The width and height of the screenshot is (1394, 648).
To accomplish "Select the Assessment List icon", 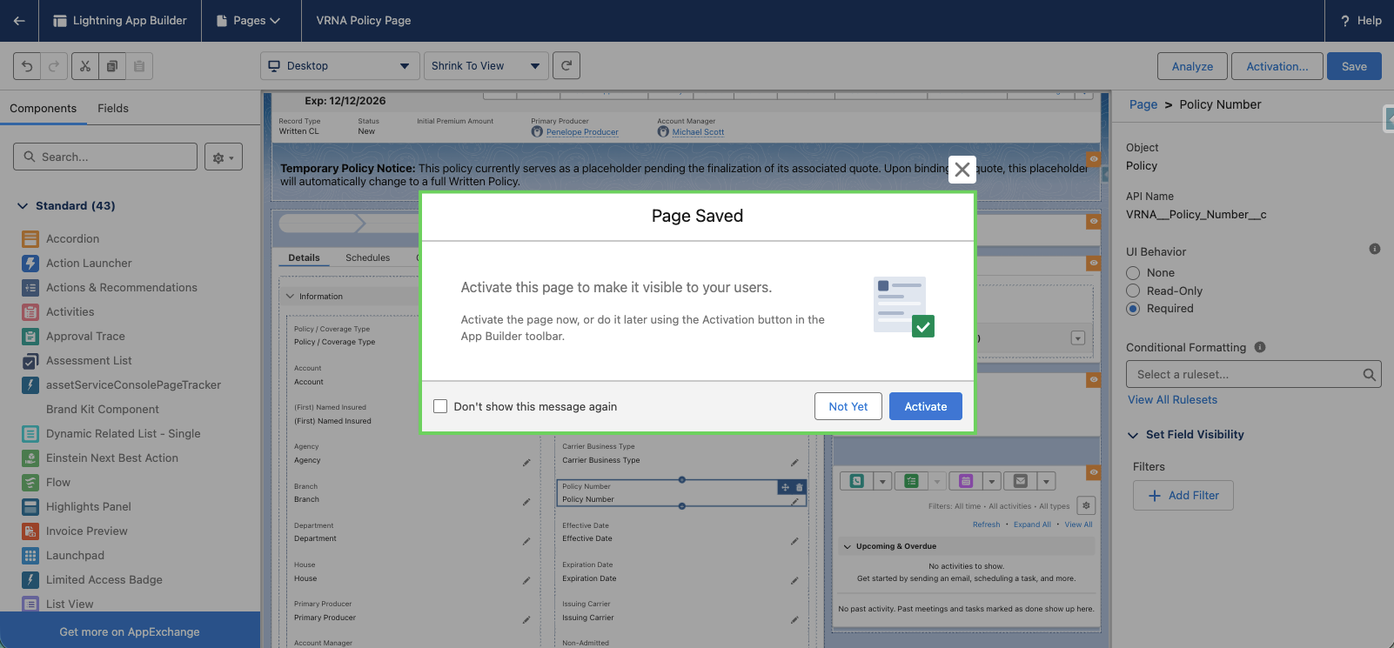I will pyautogui.click(x=30, y=361).
